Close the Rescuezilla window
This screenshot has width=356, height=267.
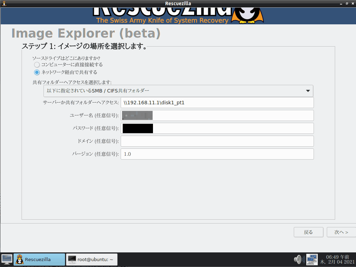pos(353,3)
